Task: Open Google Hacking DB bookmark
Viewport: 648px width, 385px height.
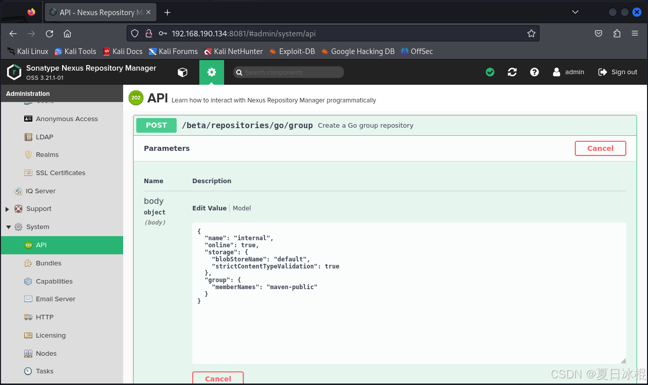Action: (358, 51)
